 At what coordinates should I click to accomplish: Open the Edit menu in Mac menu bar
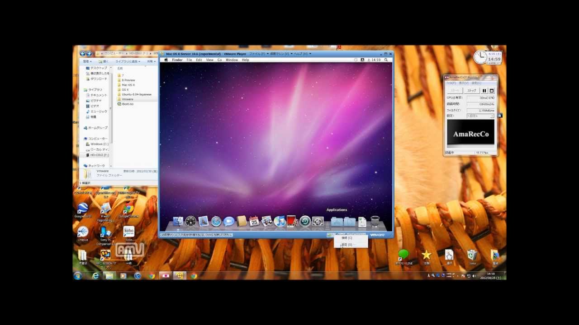[x=199, y=60]
